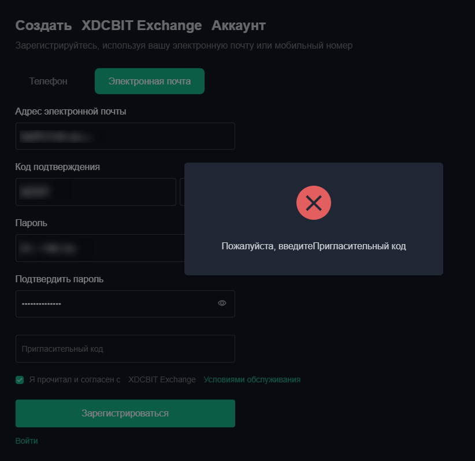475x461 pixels.
Task: Switch to the Телефон registration tab
Action: 48,81
